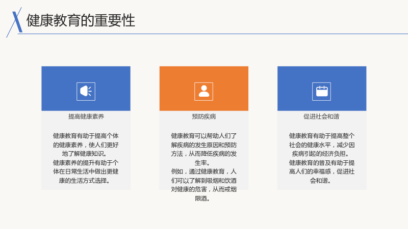Click the megaphone speaker icon
Screen dimensions: 408x229
coord(86,92)
